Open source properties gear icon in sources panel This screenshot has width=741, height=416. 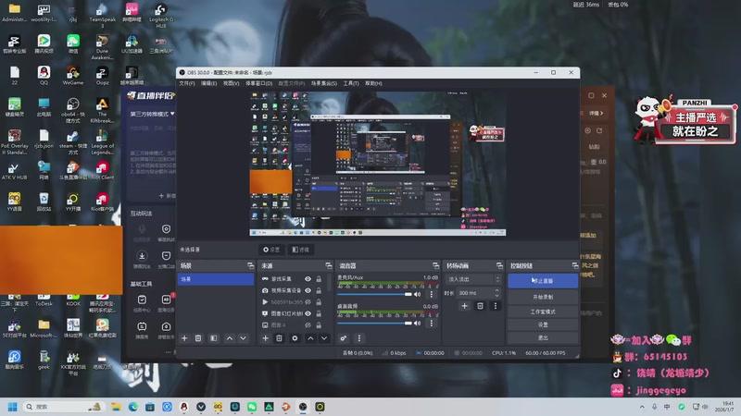point(295,338)
